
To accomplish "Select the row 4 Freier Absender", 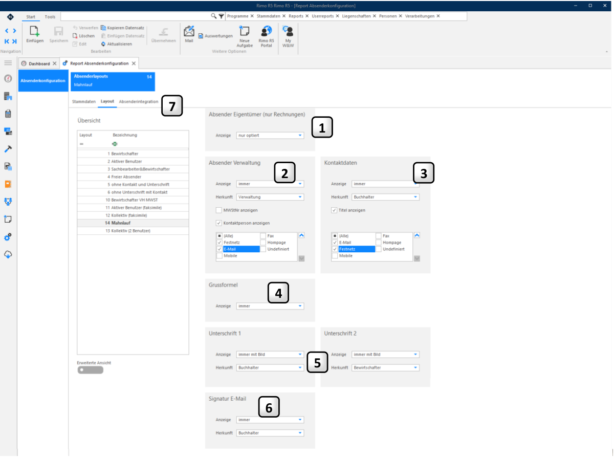I will tap(133, 177).
